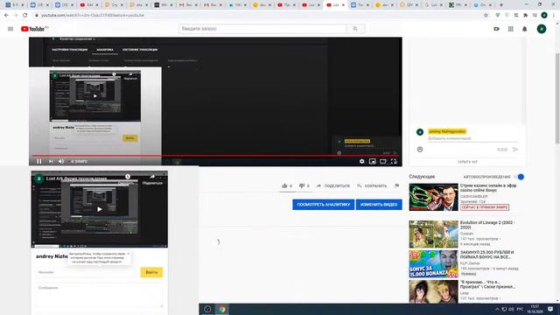Open the YouTube account avatar menu

[542, 29]
